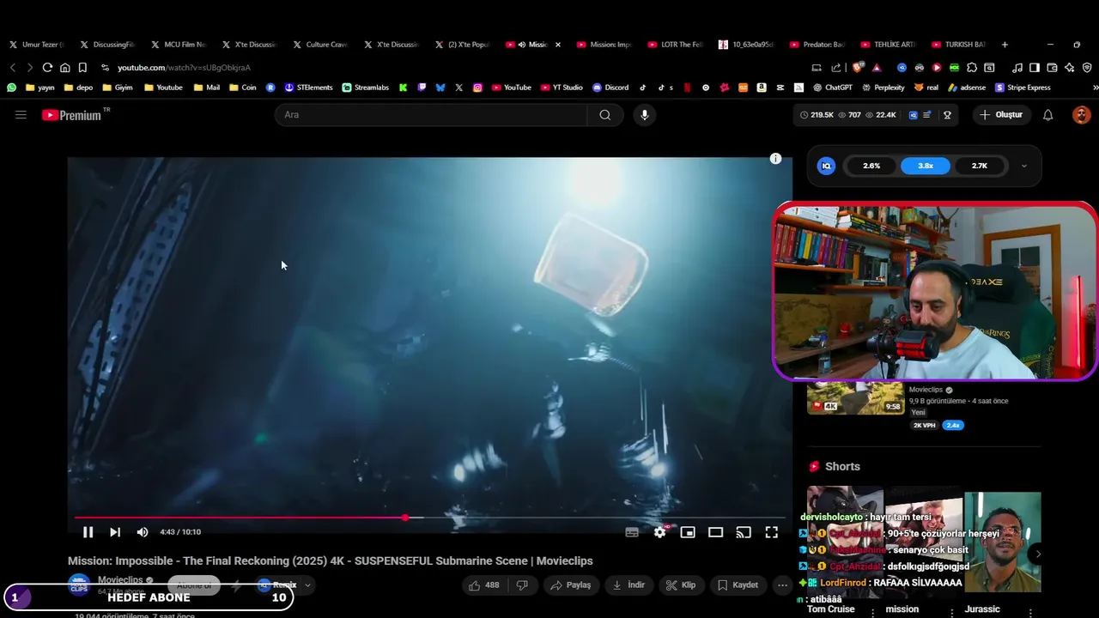This screenshot has height=618, width=1099.
Task: Click the search magnifier button
Action: pyautogui.click(x=605, y=115)
